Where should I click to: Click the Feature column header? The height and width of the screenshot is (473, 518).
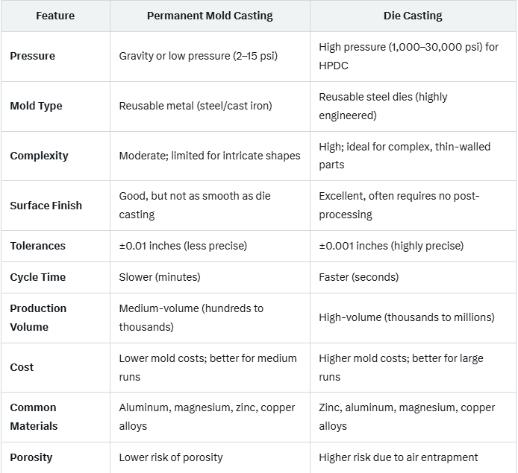click(55, 16)
